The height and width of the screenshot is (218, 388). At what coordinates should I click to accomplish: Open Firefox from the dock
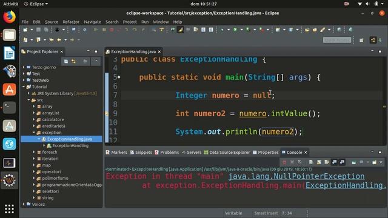point(10,17)
